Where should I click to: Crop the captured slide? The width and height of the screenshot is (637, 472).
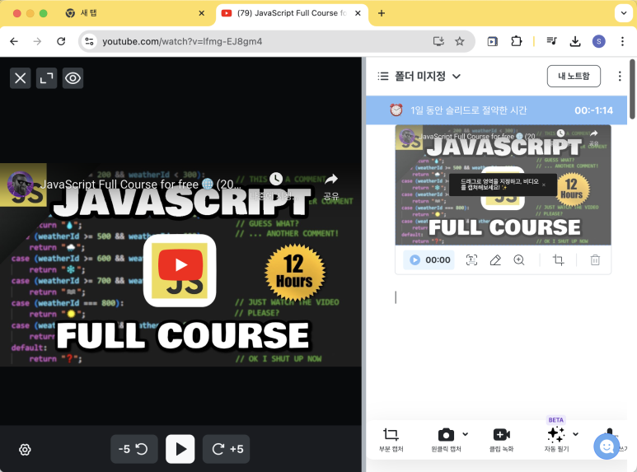[x=558, y=260]
